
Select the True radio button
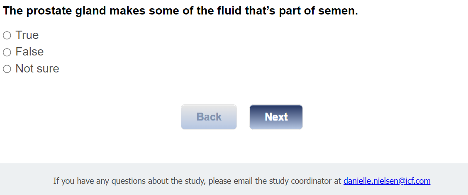pos(7,36)
